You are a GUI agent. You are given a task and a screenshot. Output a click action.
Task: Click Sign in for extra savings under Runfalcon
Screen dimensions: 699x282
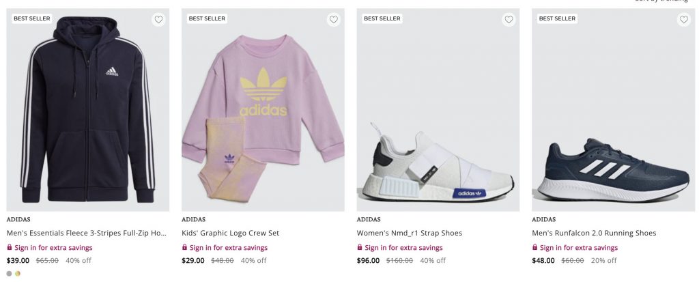[x=579, y=248]
